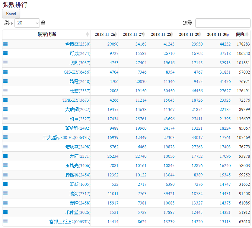252x228 pixels.
Task: Click the list icon beside 可成(2474)
Action: coord(5,53)
